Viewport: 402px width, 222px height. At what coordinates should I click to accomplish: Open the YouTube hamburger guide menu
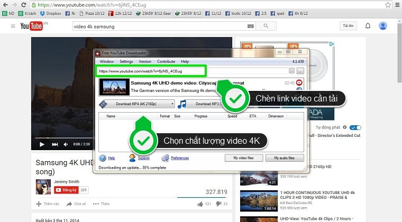pos(13,26)
